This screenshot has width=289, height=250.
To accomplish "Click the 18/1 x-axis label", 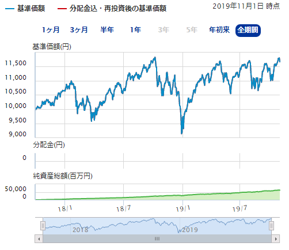I will [65, 208].
